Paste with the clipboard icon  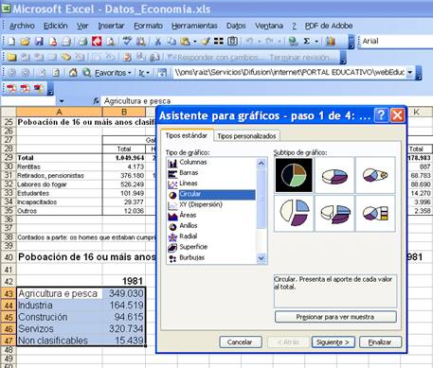(x=185, y=42)
